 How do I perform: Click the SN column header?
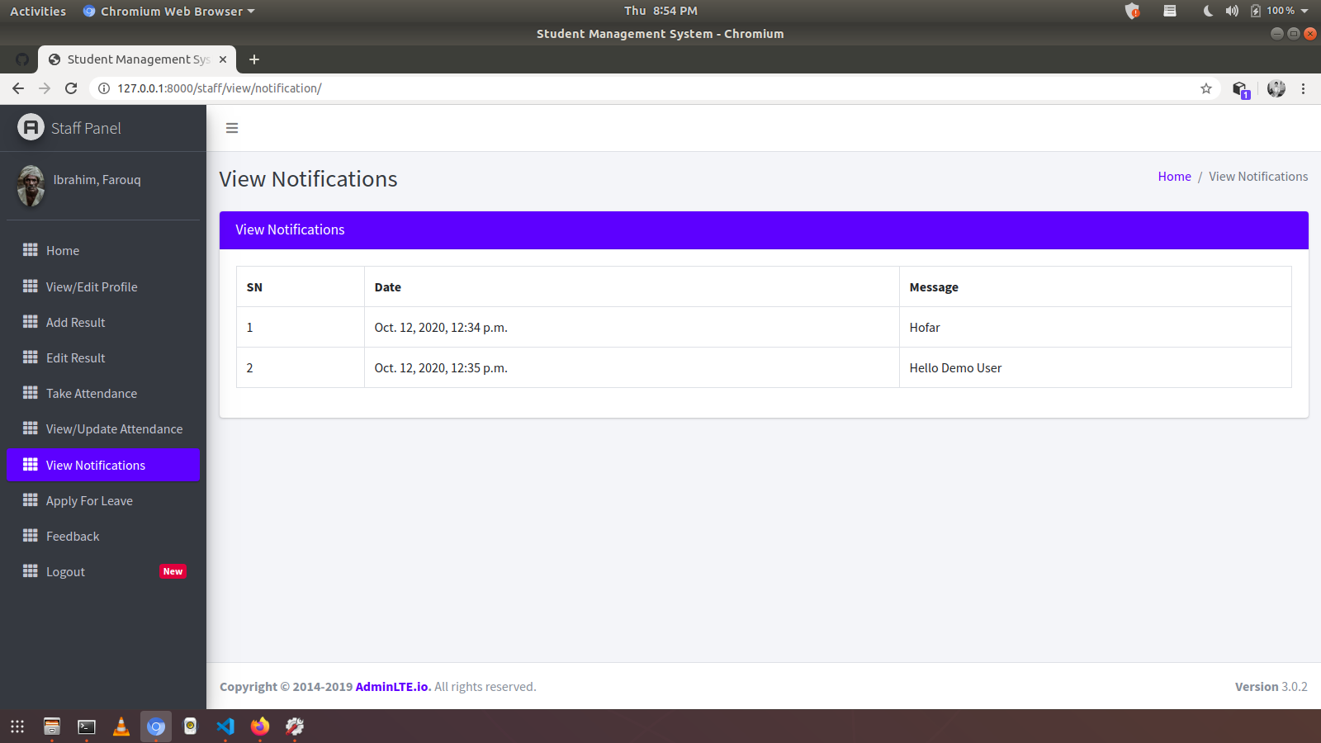pyautogui.click(x=301, y=286)
